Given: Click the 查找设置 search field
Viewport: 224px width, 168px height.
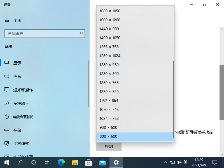Looking at the screenshot, I should point(42,33).
